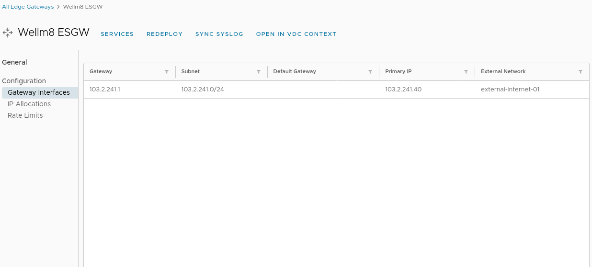The image size is (592, 267).
Task: Select the subnet cell 103.2.241.0/24
Action: tap(203, 89)
